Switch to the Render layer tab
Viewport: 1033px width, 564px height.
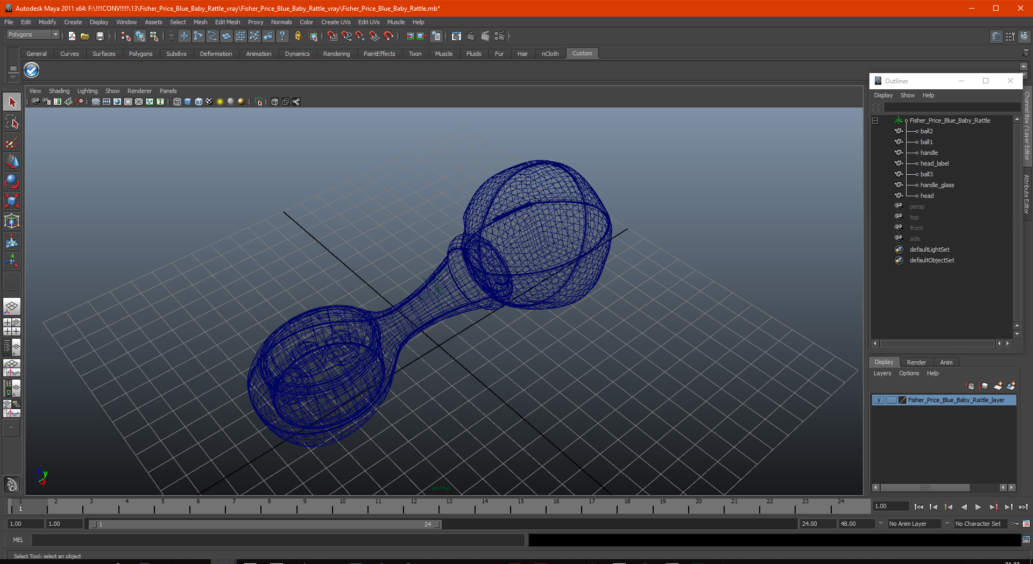[x=916, y=362]
